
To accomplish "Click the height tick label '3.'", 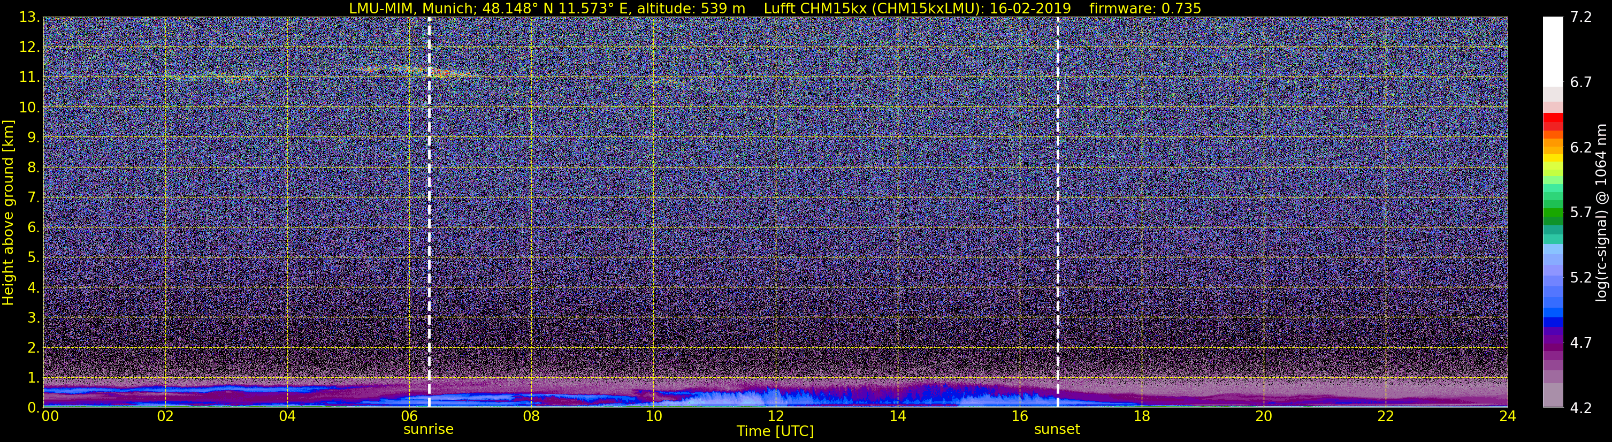I will click(x=33, y=318).
